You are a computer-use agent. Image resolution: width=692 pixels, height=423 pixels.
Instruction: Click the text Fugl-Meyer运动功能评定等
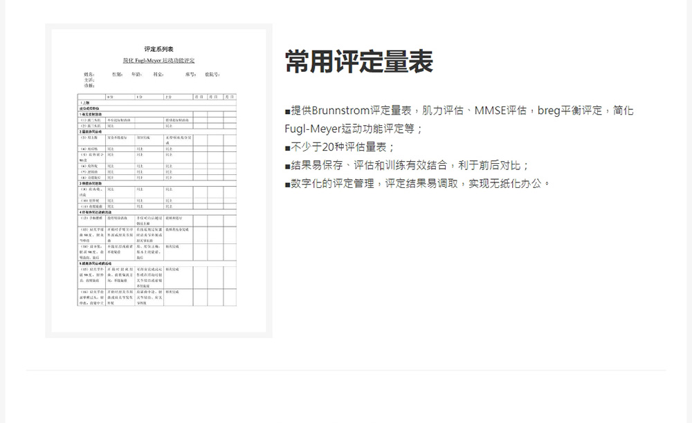[354, 129]
